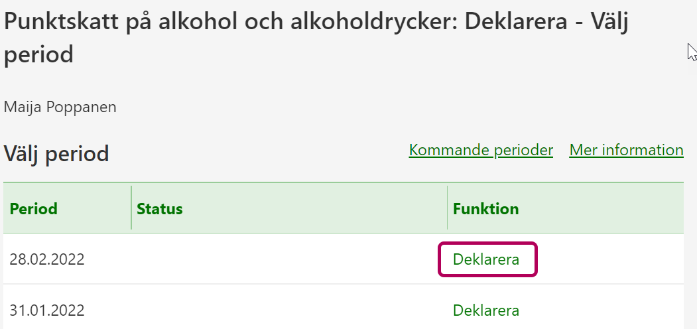This screenshot has width=697, height=329.
Task: Select the 28.02.2022 period cell
Action: (47, 259)
